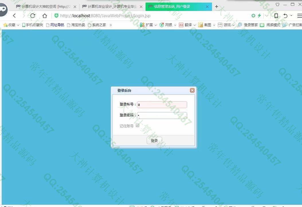This screenshot has width=302, height=207.
Task: Switch to 计算机设计大神的空间 tab
Action: point(46,7)
